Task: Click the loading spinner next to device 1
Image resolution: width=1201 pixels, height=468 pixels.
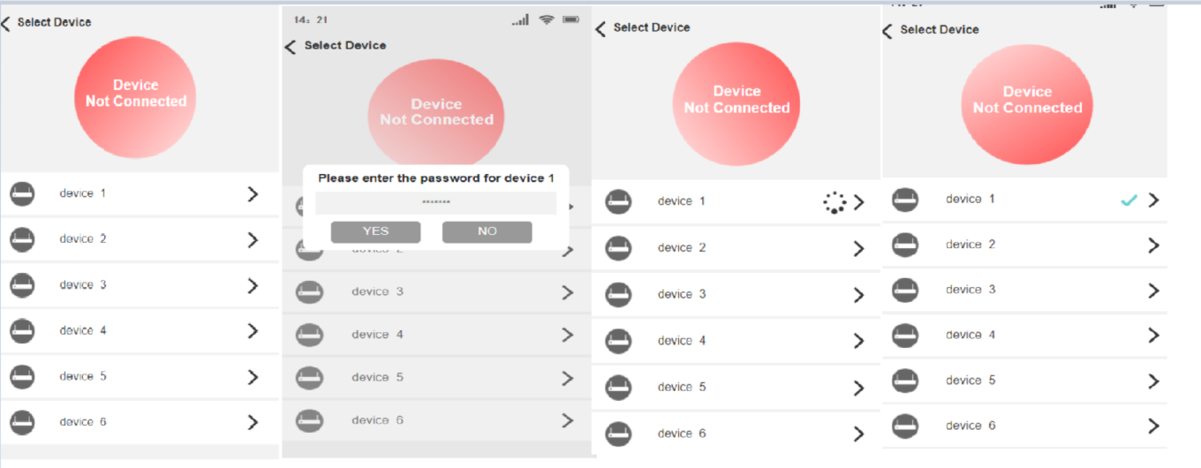Action: (x=835, y=202)
